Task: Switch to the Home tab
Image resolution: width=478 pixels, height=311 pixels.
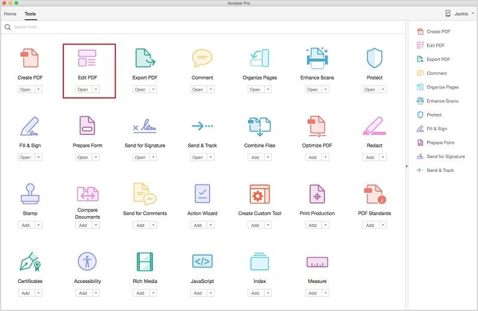Action: [x=10, y=14]
